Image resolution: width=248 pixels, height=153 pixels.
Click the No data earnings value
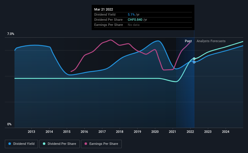click(x=134, y=25)
